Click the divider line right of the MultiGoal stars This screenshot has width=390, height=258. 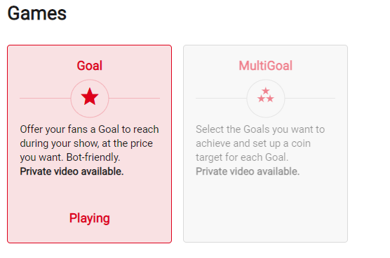coord(310,98)
